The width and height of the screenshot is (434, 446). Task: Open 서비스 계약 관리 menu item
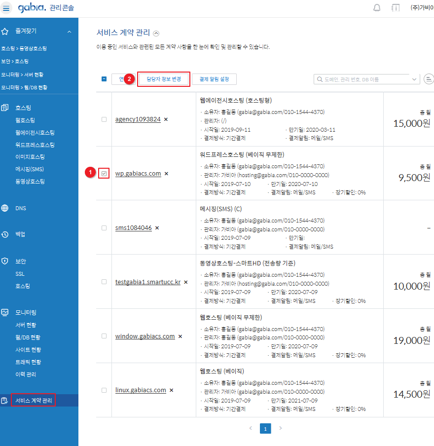[34, 401]
